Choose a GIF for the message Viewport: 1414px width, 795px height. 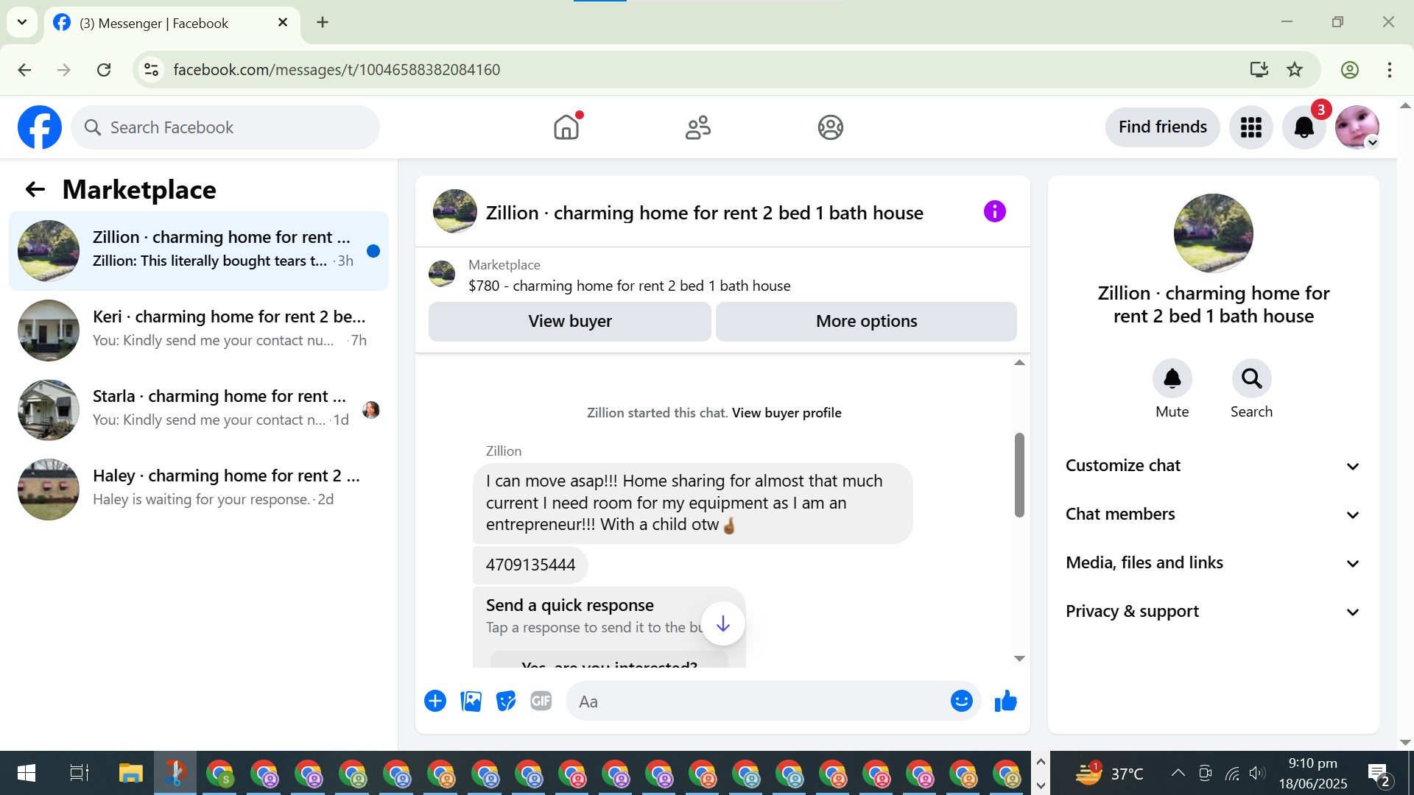pos(541,702)
